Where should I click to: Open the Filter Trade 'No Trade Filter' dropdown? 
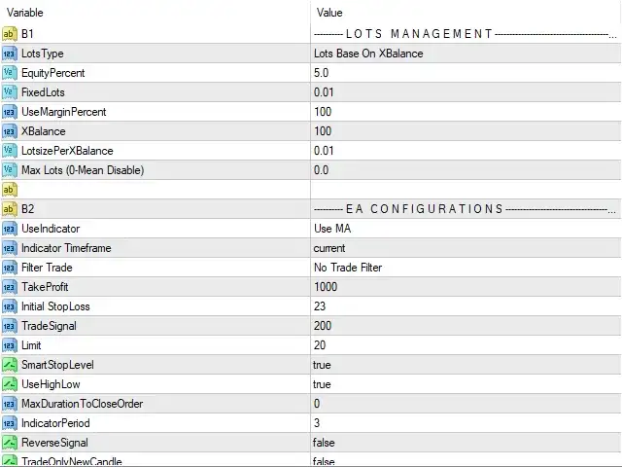click(x=466, y=268)
